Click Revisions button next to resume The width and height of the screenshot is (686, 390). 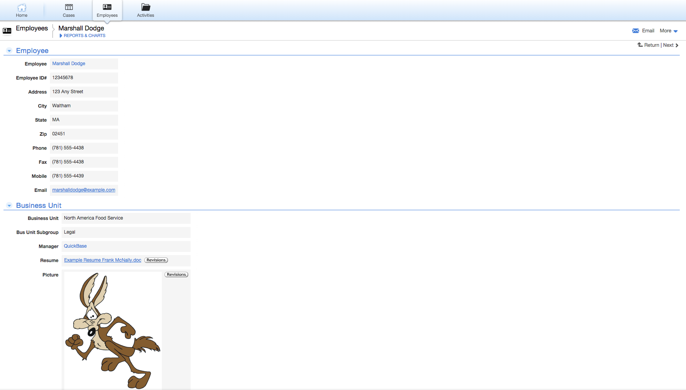(x=156, y=260)
